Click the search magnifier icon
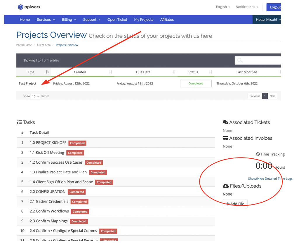 [x=240, y=60]
